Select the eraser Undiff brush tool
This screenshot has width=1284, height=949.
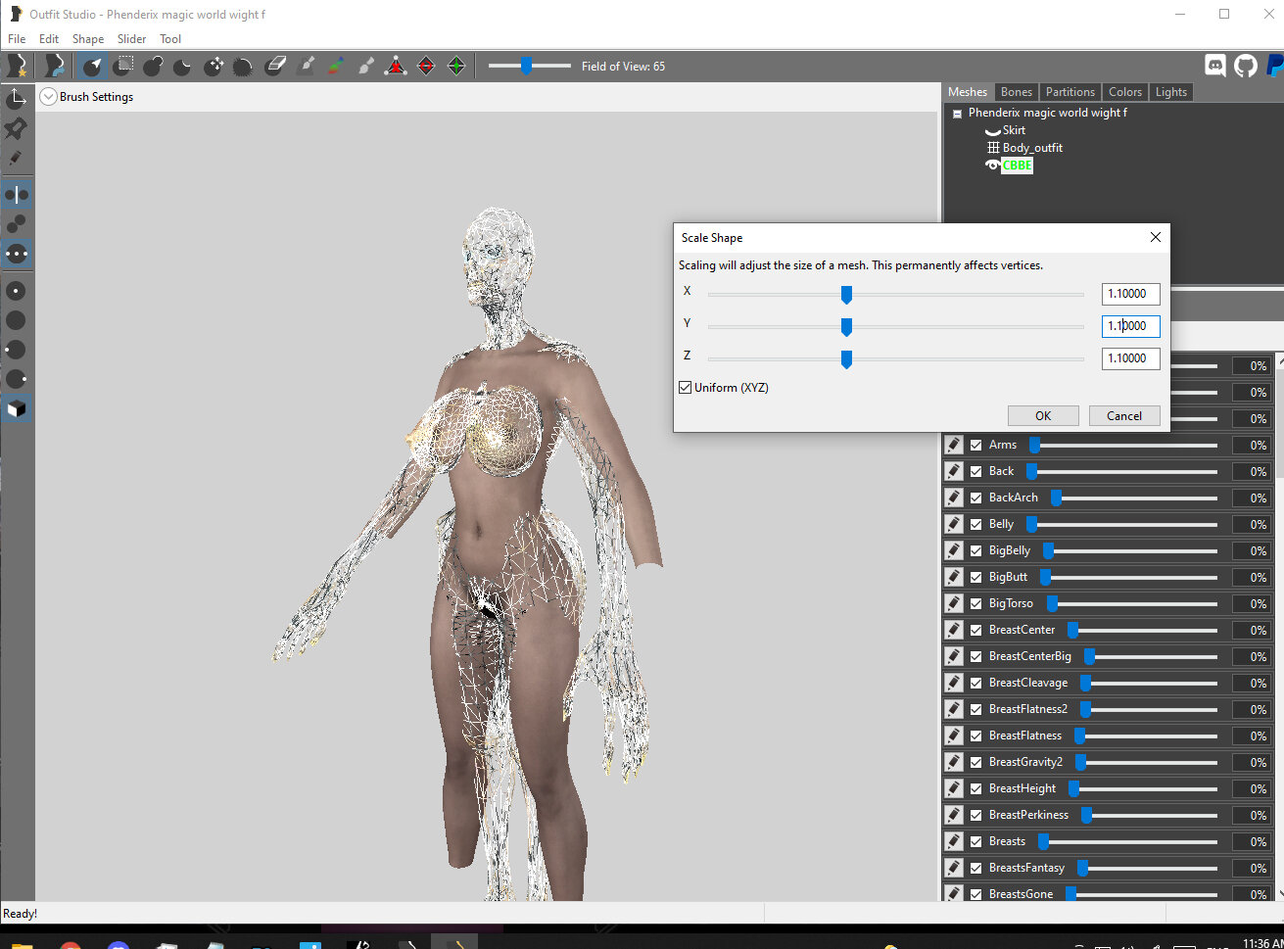pyautogui.click(x=275, y=66)
